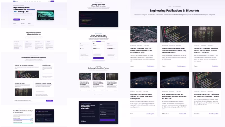Viewport: 225px width, 127px height.
Task: Open the large Dax Pro vs Blazor WASM article title
Action: 174,51
